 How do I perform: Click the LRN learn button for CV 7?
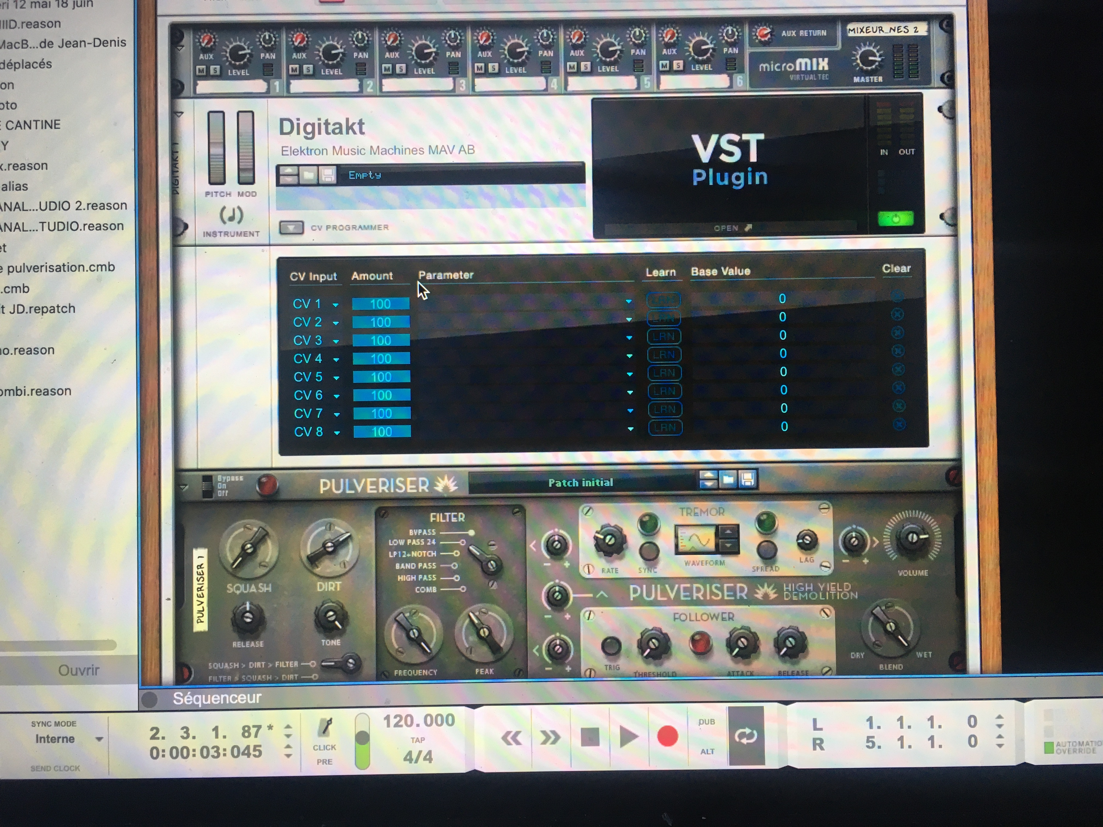click(x=665, y=409)
